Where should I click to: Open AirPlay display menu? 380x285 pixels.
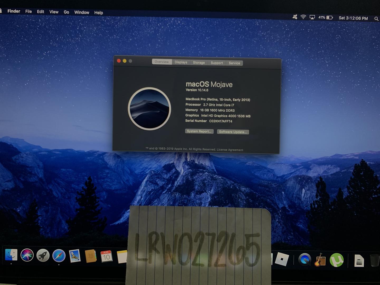312,17
